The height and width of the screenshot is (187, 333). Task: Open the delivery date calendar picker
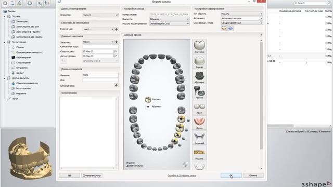coord(115,56)
